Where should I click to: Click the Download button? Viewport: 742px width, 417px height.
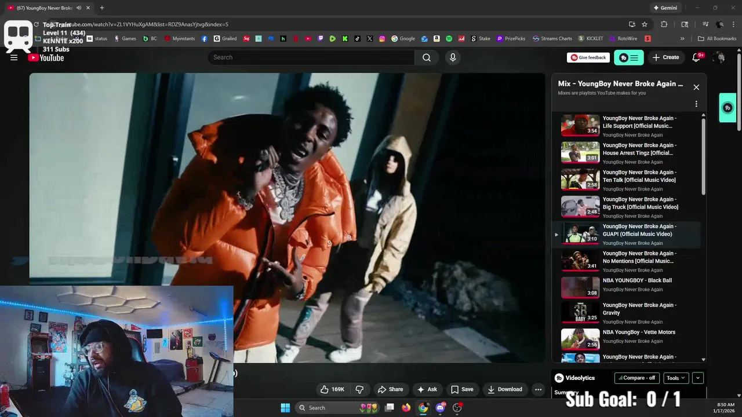click(505, 389)
